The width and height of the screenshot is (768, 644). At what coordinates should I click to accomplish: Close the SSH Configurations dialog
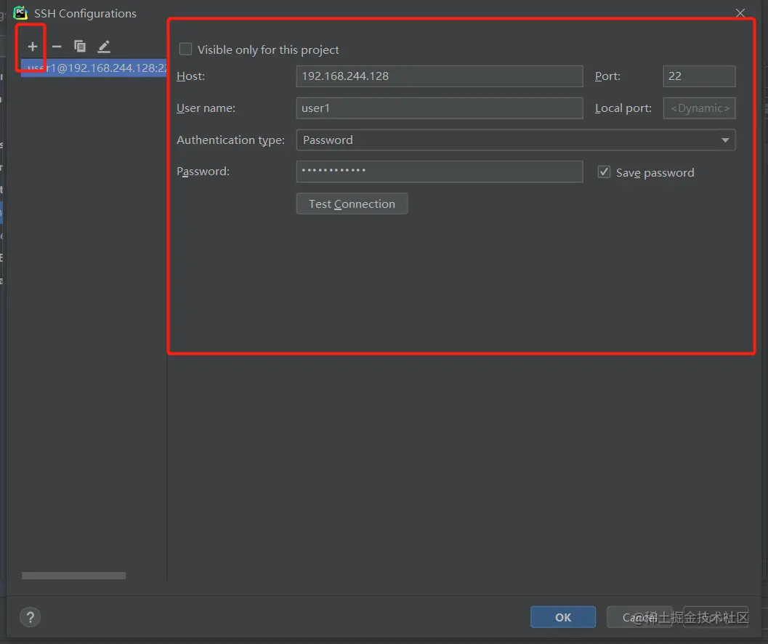pyautogui.click(x=740, y=13)
